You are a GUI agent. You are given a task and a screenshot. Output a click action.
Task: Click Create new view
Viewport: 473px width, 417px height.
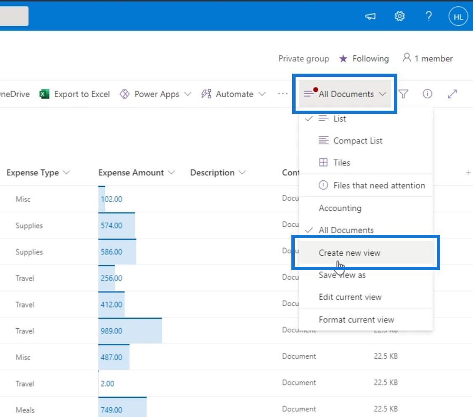point(366,253)
